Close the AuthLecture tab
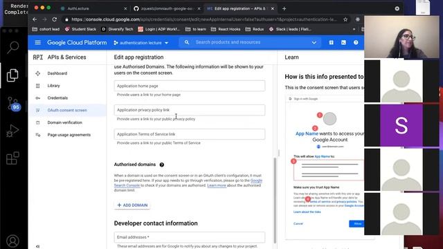Image resolution: width=443 pixels, height=249 pixels. click(125, 9)
